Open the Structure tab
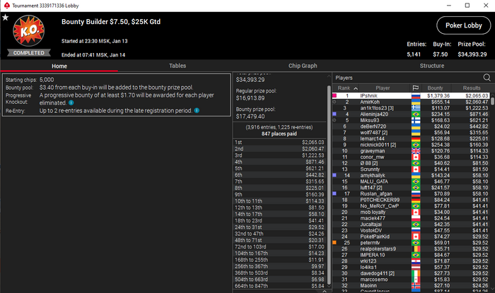The width and height of the screenshot is (495, 293). pyautogui.click(x=431, y=66)
